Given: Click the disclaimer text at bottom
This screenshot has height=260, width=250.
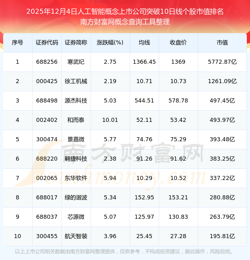Looking at the screenshot, I should click(124, 252).
